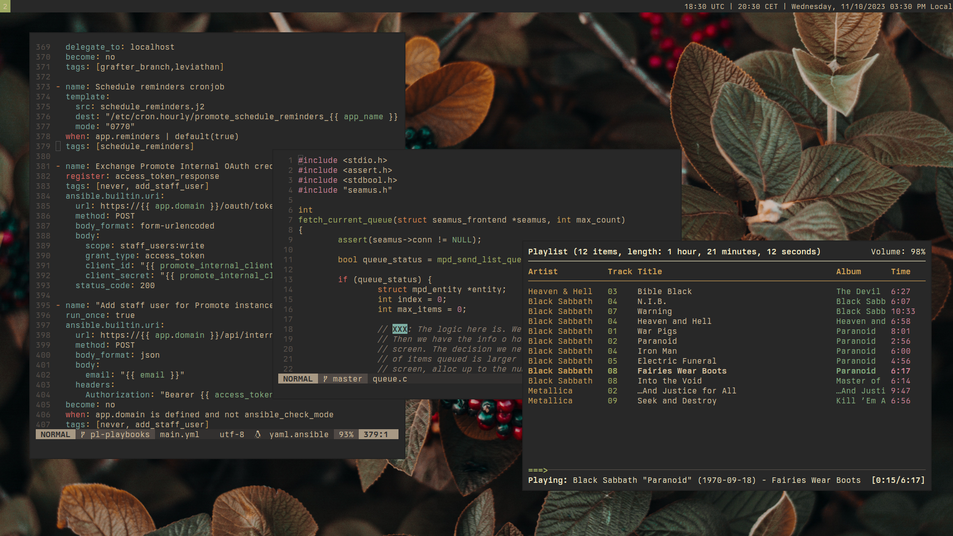
Task: Select War Pigs track in playlist
Action: tap(726, 331)
